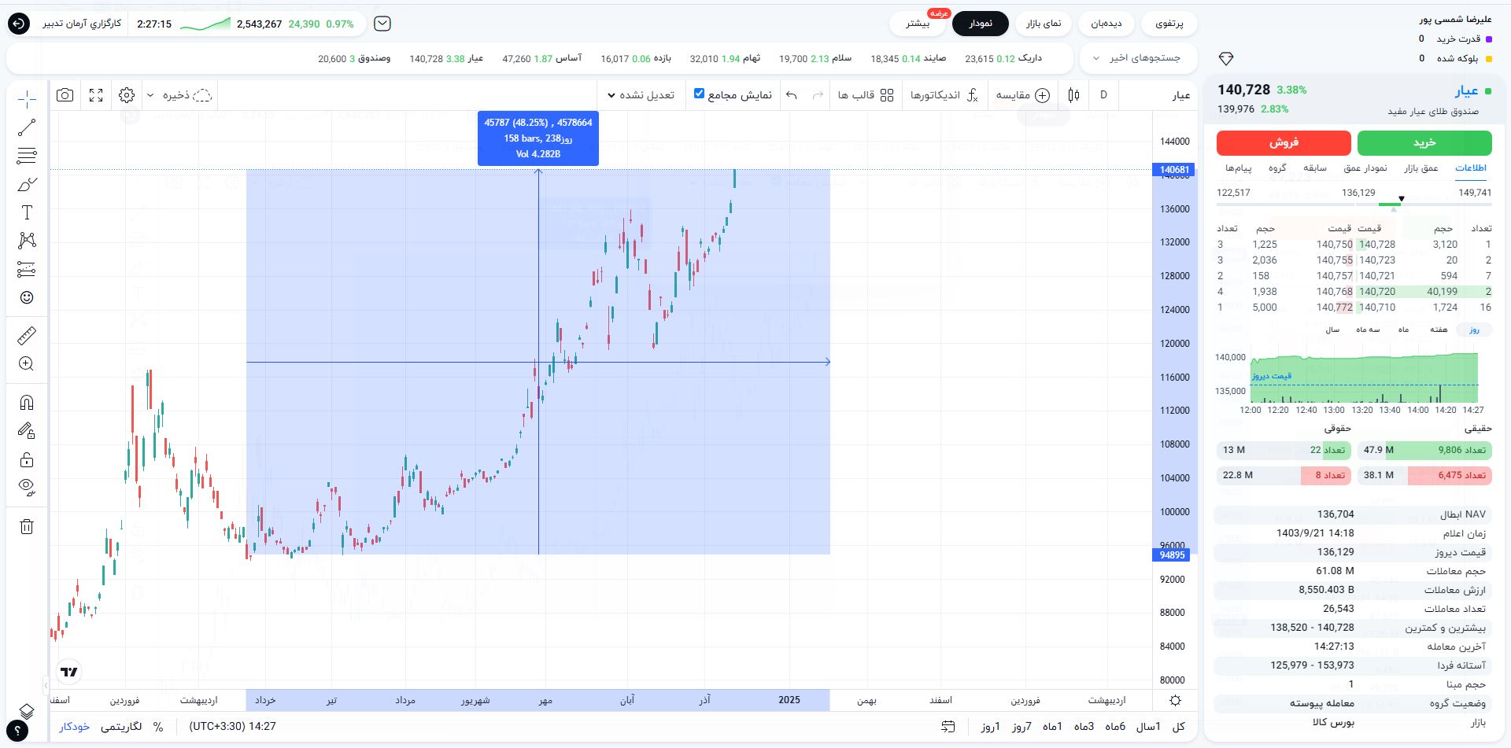Open the envelope dropdown in top bar
Screen dimensions: 1511x748
382,24
